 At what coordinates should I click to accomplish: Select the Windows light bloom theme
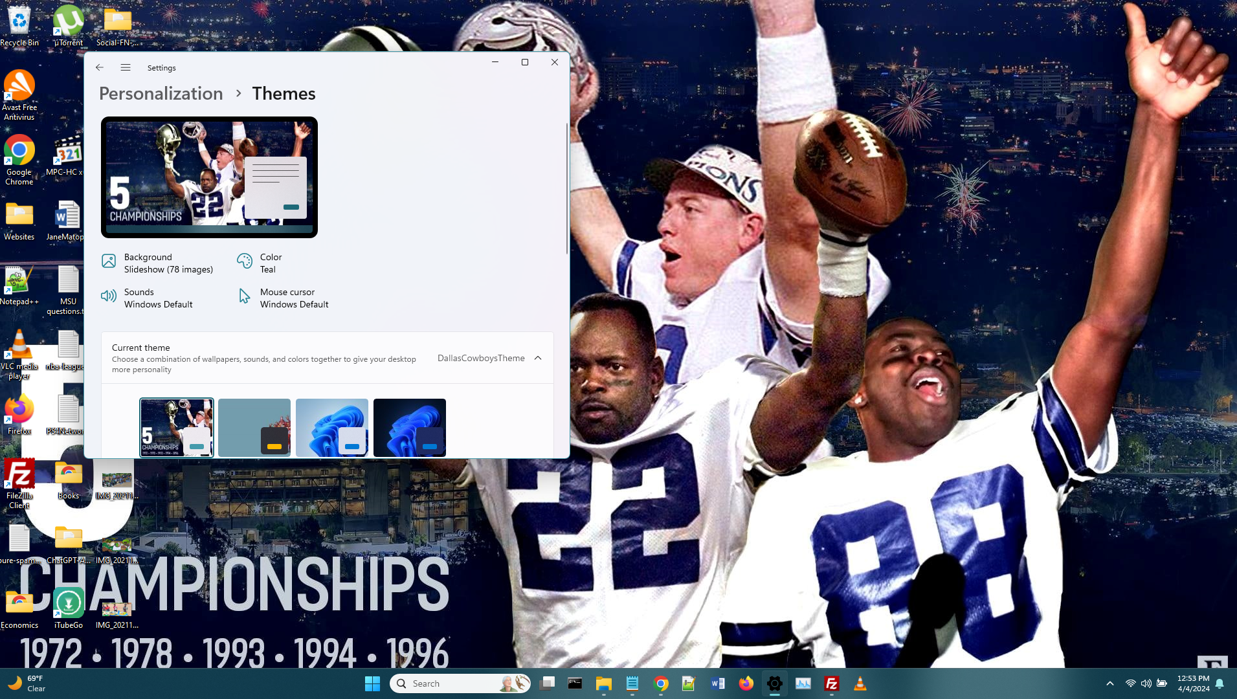[332, 427]
